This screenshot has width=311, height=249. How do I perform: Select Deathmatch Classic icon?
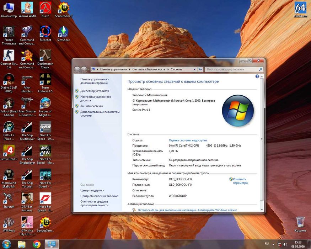pos(45,59)
